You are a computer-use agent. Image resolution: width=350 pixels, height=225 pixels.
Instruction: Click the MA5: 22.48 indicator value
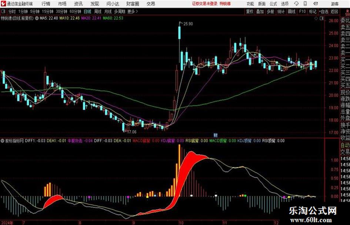(49, 18)
